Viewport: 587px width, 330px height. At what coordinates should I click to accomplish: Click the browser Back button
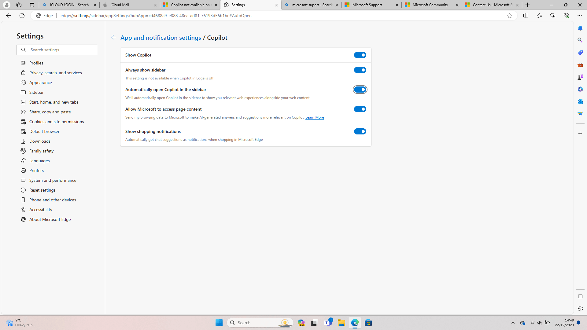[8, 16]
